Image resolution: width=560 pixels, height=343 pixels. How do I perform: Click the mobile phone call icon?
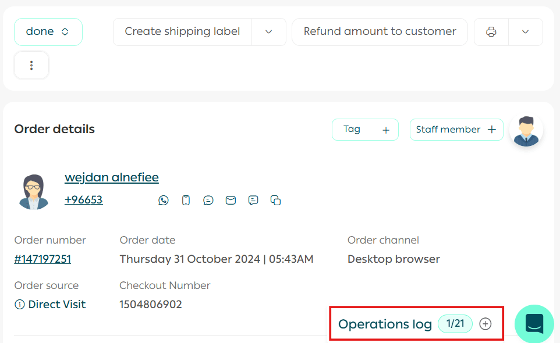pos(186,201)
